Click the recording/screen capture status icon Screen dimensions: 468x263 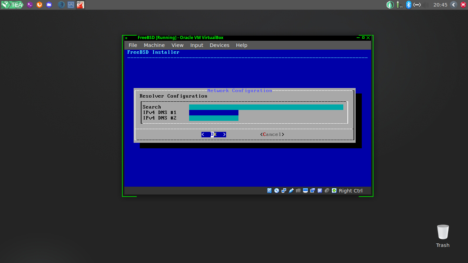click(312, 191)
